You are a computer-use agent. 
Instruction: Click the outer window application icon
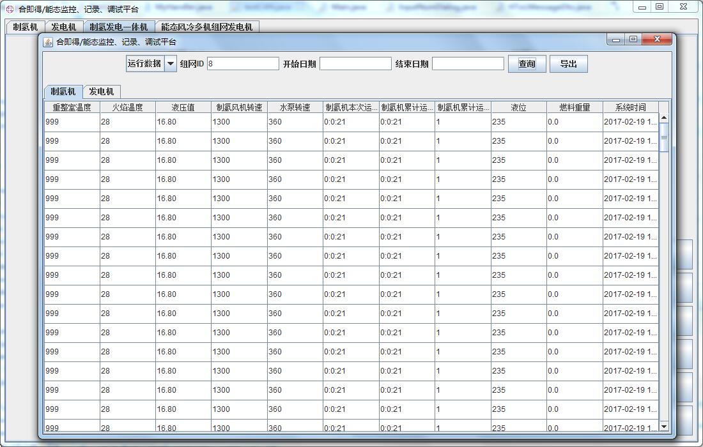[x=10, y=10]
